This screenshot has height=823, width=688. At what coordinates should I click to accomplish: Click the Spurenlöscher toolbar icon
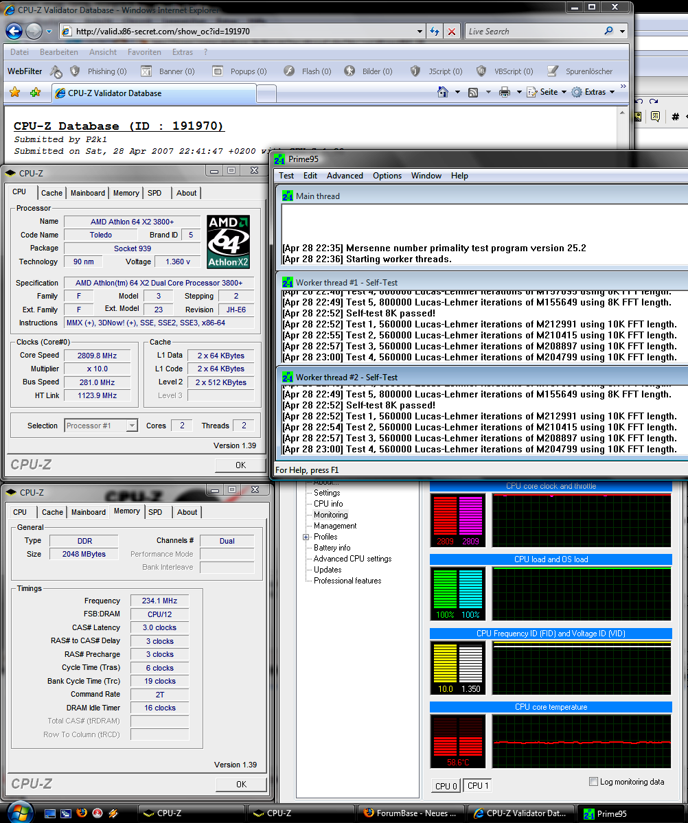pos(552,71)
